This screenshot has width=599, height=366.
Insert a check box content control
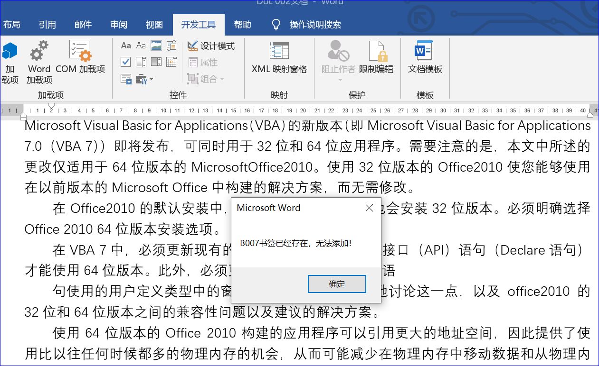coord(126,62)
